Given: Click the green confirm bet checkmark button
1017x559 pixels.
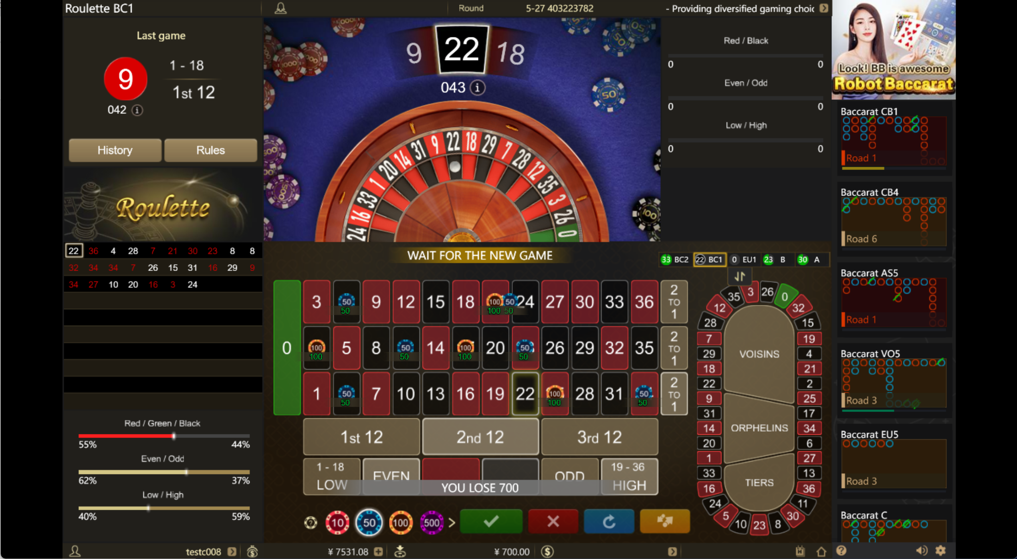Looking at the screenshot, I should click(x=491, y=521).
